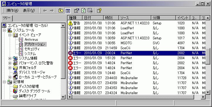212x107 pixels.
Task: Click event ID 1020 cell
Action: pyautogui.click(x=181, y=23)
